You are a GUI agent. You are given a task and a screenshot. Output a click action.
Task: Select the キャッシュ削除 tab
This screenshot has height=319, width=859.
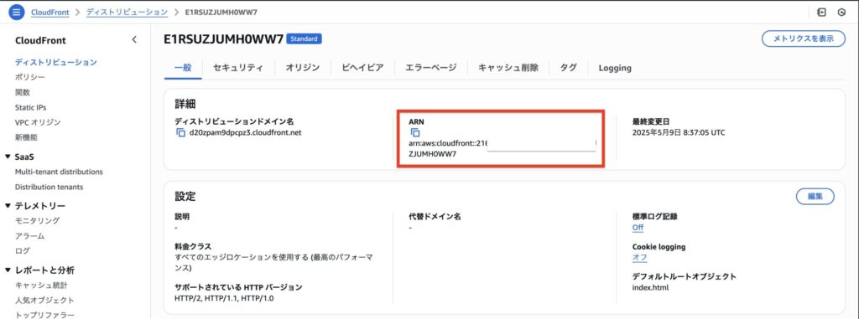pyautogui.click(x=508, y=68)
